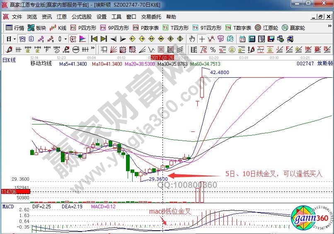This screenshot has height=234, width=334.
Task: Toggle the crosshair cursor tool
Action: (202, 39)
